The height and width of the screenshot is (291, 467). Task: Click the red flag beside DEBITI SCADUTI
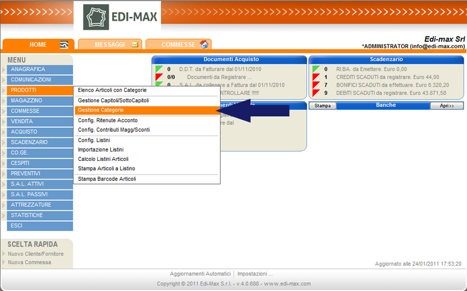316,93
